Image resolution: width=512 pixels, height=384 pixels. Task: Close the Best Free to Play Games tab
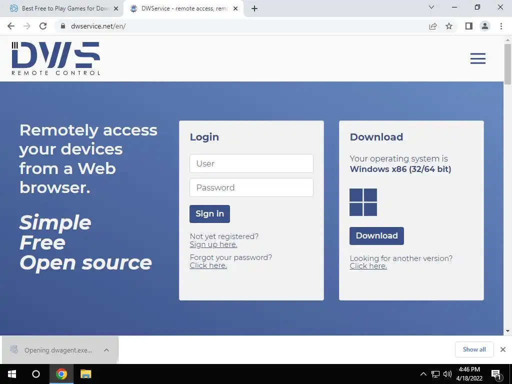coord(116,9)
